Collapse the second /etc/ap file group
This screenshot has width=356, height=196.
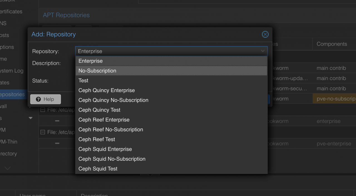point(43,132)
